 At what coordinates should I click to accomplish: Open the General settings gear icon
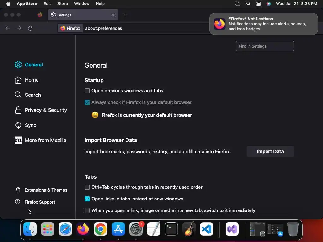(x=18, y=65)
